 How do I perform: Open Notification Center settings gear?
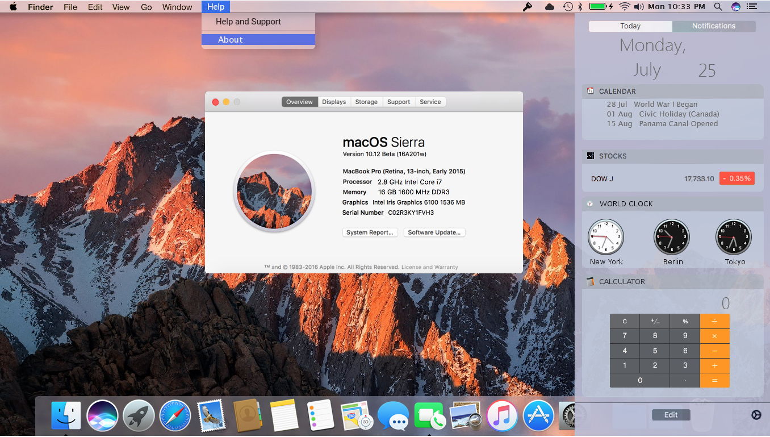pyautogui.click(x=756, y=415)
